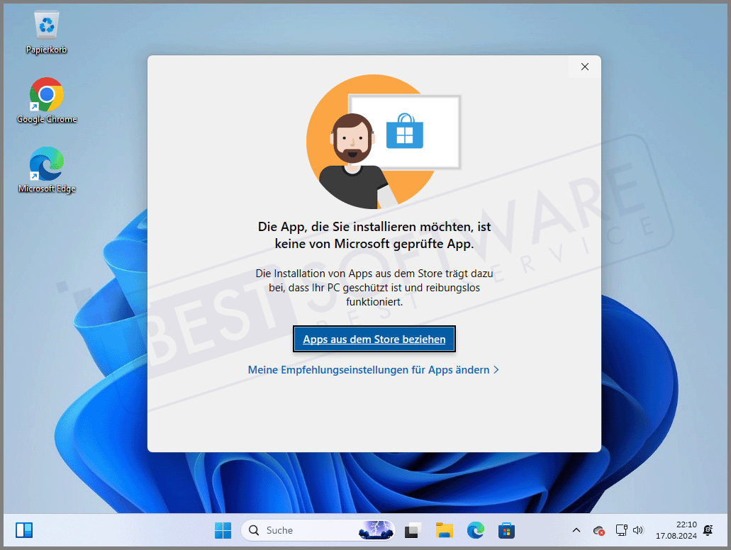Open network settings via the tray icon
Viewport: 731px width, 550px height.
coord(621,530)
